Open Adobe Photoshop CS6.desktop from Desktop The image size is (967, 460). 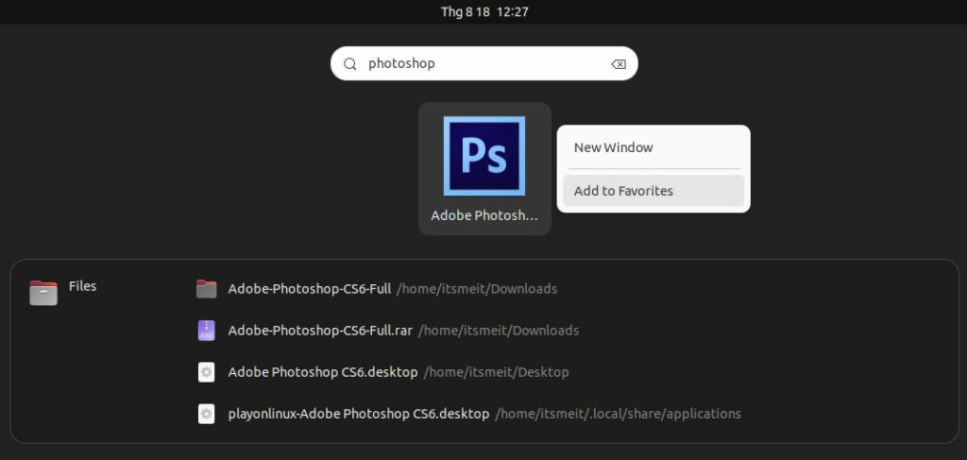pos(323,372)
